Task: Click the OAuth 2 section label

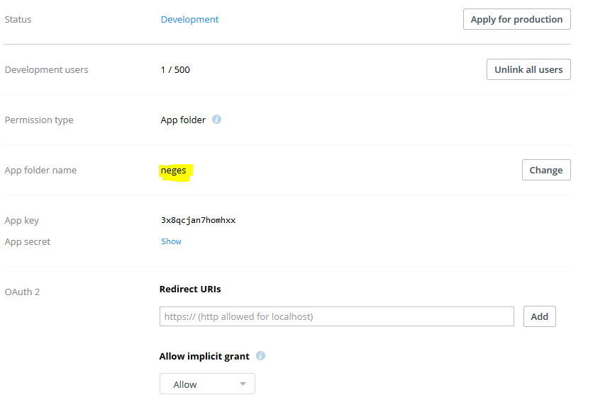Action: pos(23,292)
